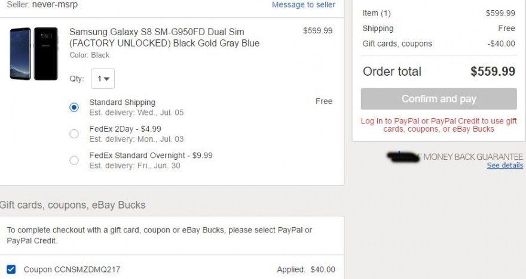Click the -$40.00 gift cards summary line

pos(500,44)
